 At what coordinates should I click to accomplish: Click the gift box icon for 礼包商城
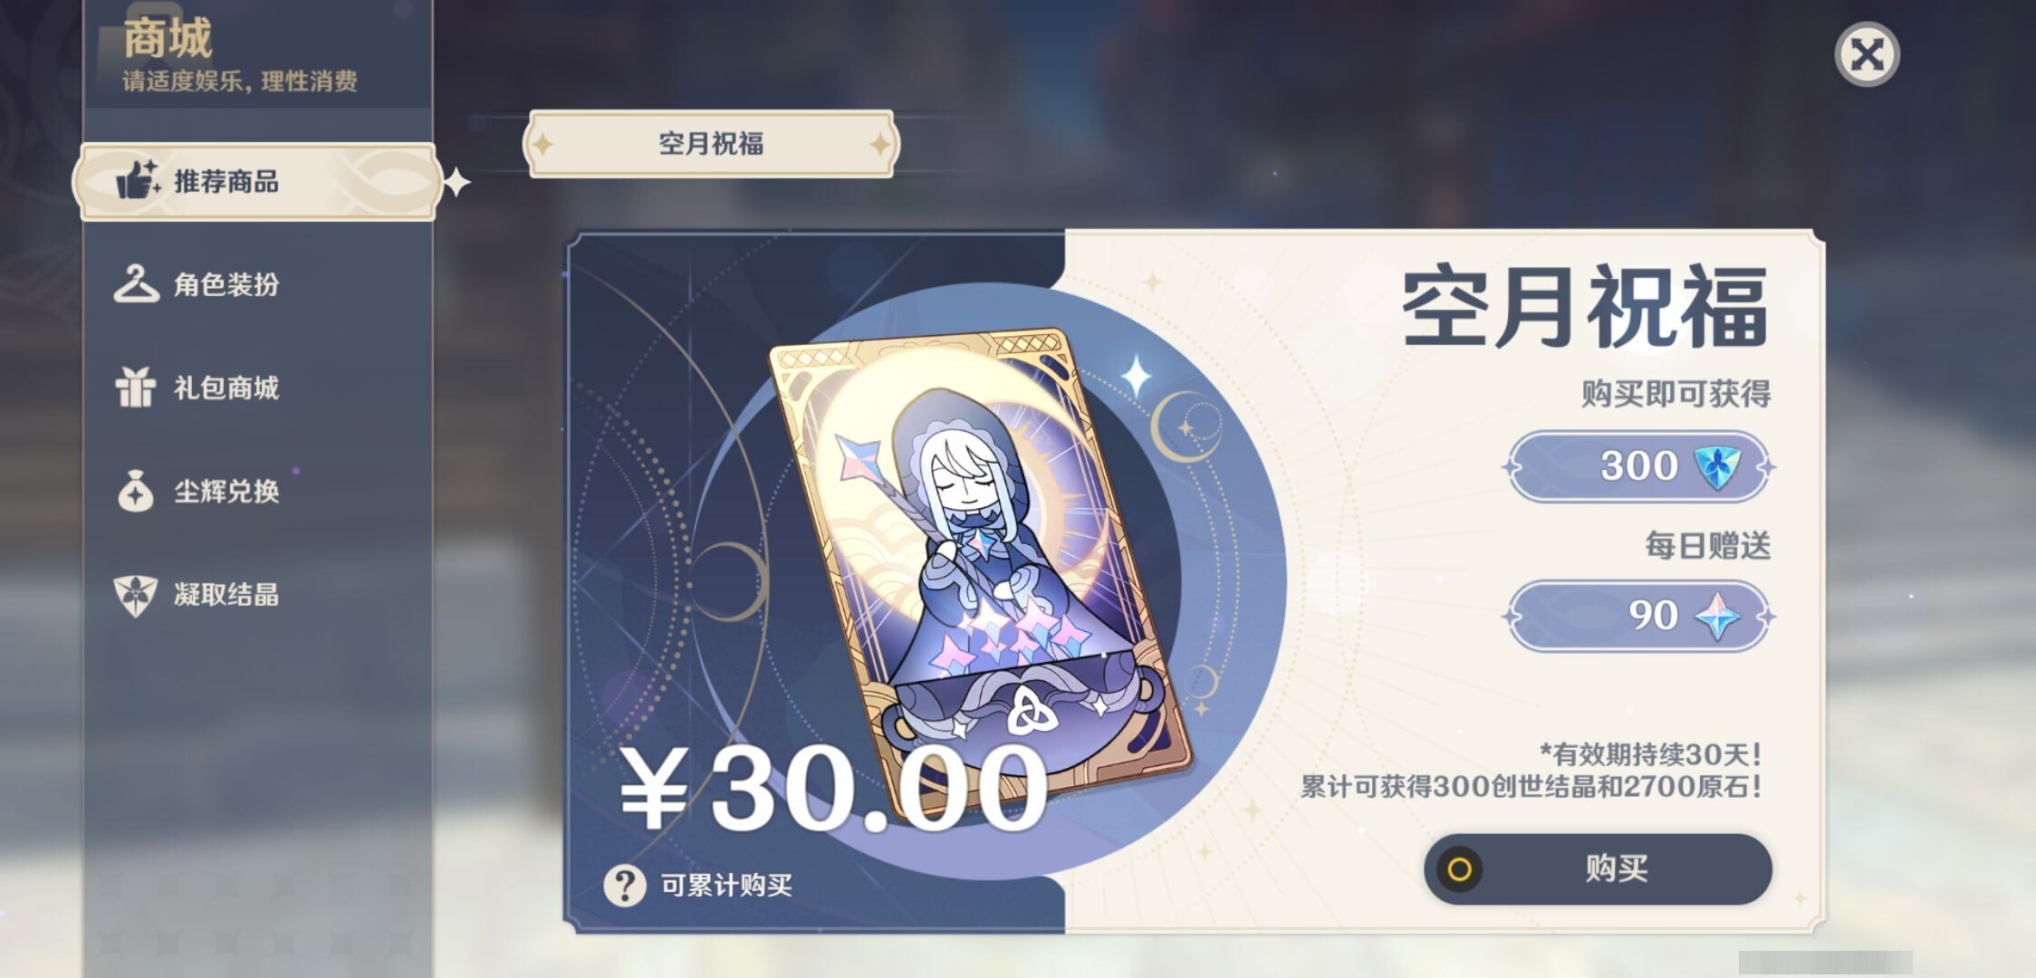[x=135, y=388]
